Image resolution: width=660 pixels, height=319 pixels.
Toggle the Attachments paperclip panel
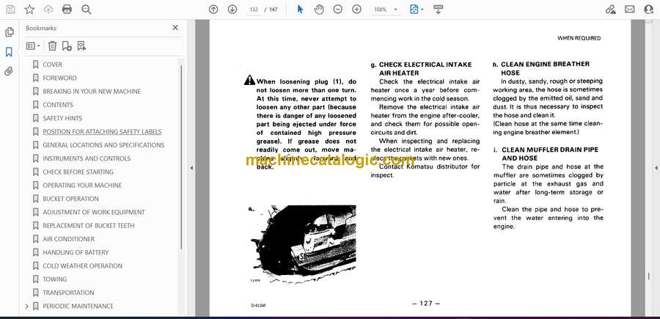tap(10, 71)
